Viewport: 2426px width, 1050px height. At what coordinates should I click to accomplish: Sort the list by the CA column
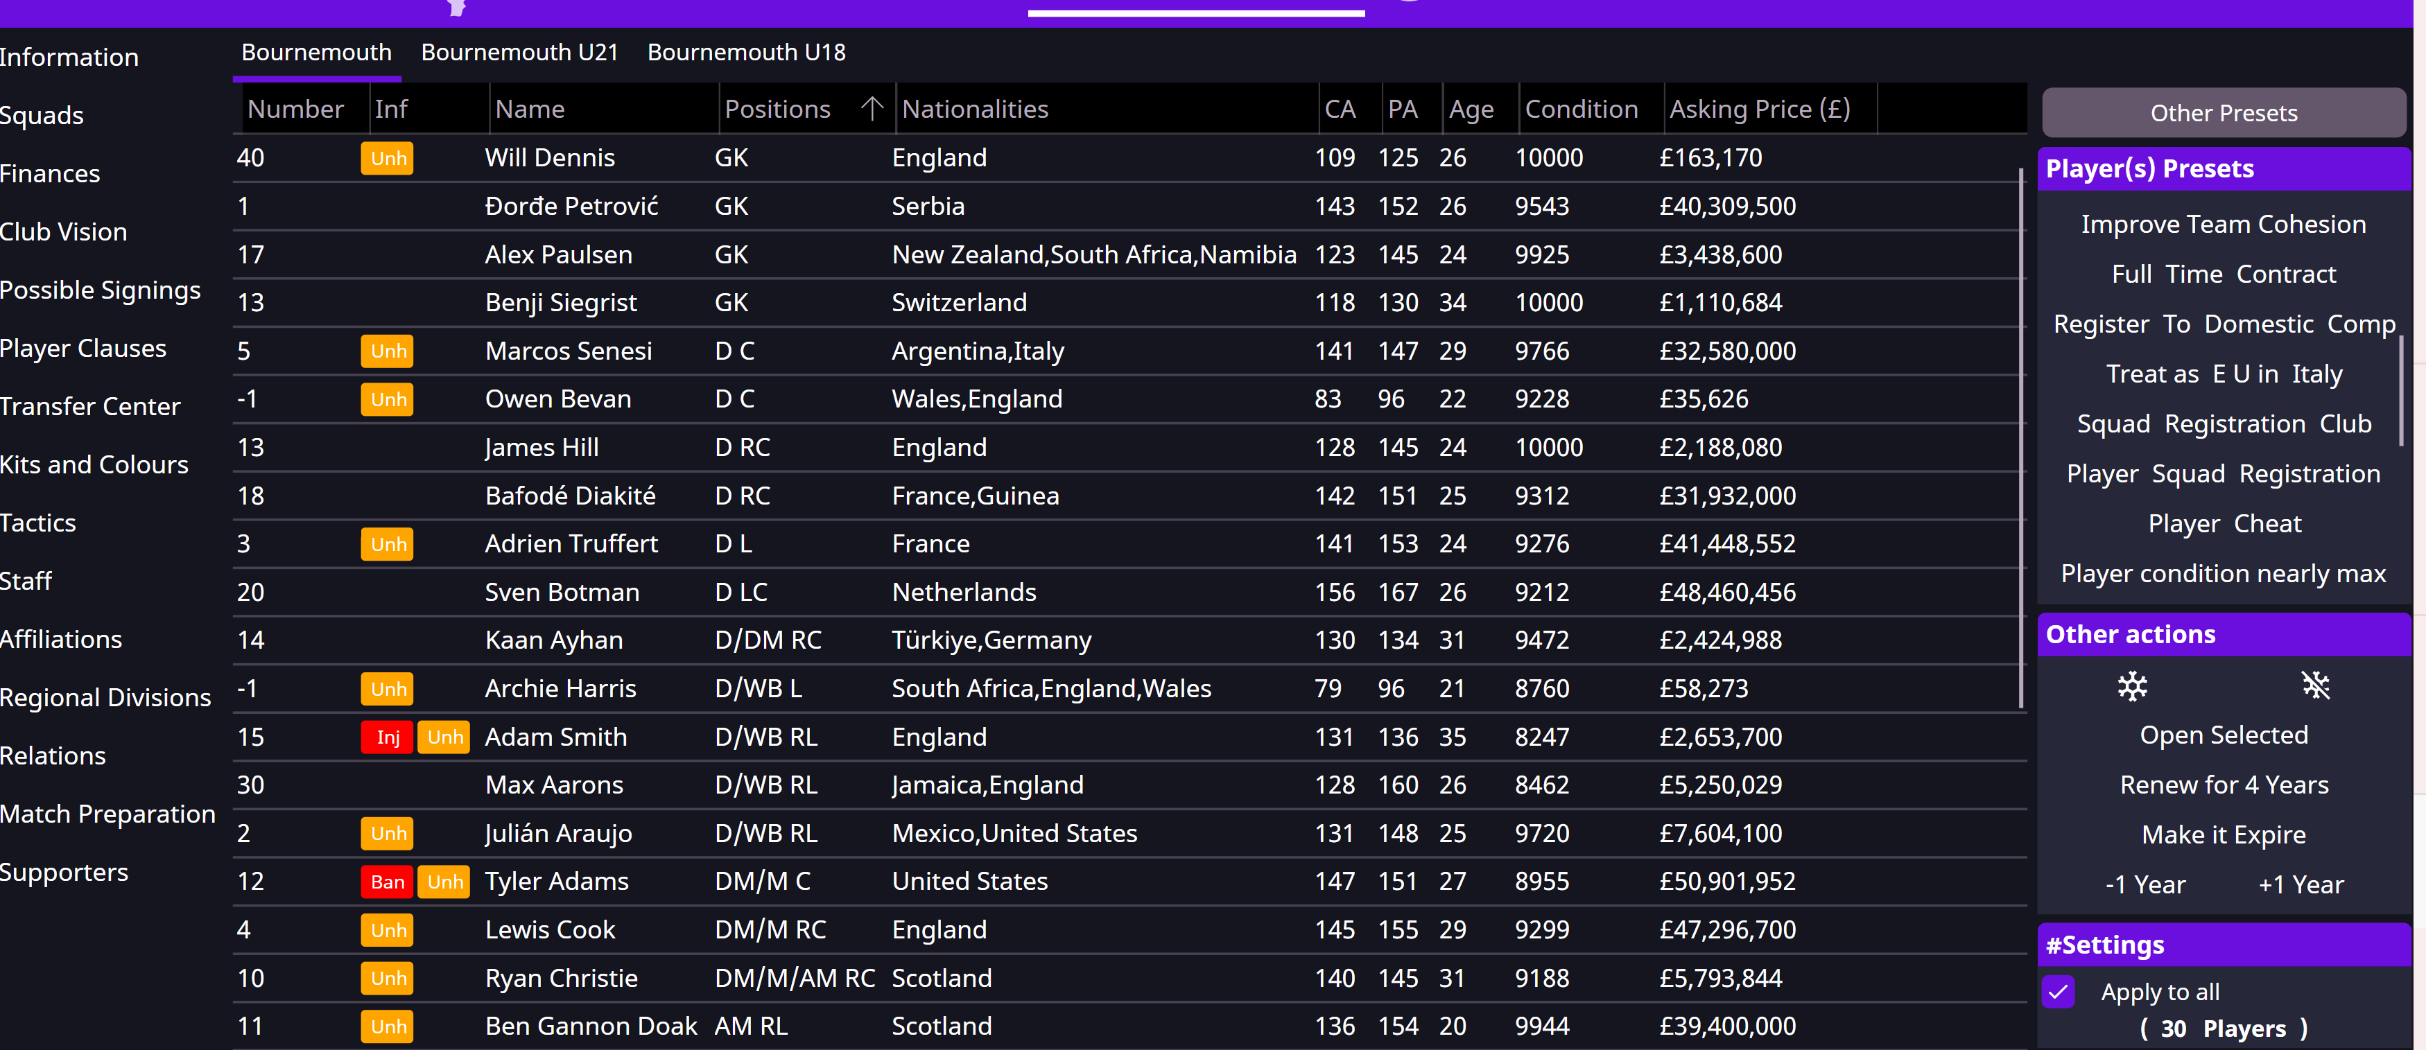click(1340, 110)
